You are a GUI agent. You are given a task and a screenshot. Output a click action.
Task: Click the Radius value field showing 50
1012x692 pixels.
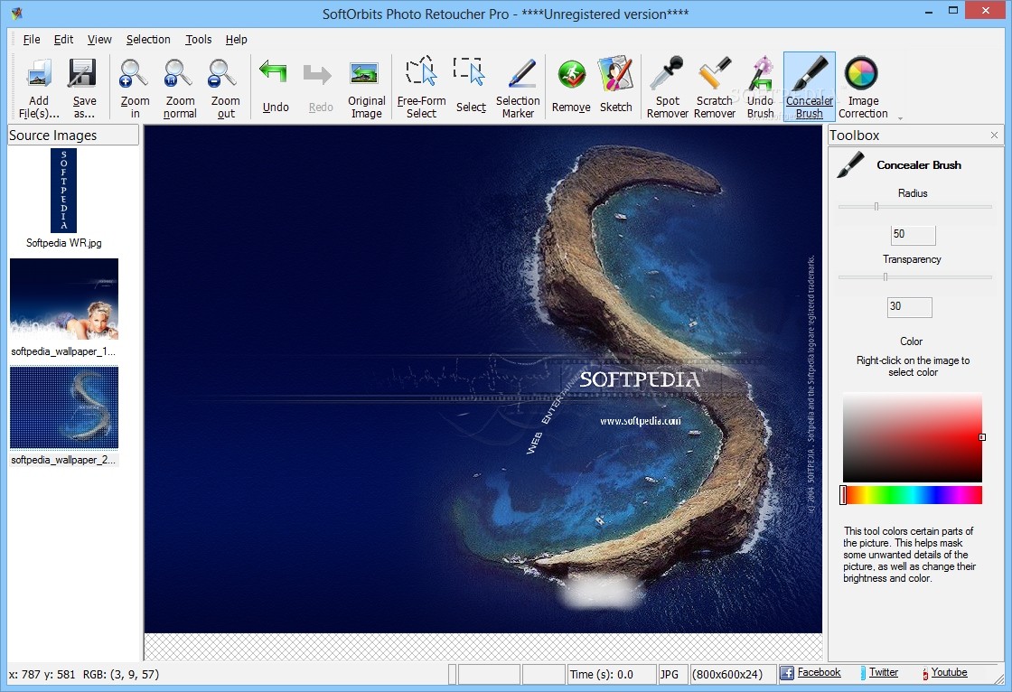(913, 235)
